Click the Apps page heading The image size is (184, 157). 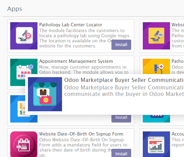15,9
